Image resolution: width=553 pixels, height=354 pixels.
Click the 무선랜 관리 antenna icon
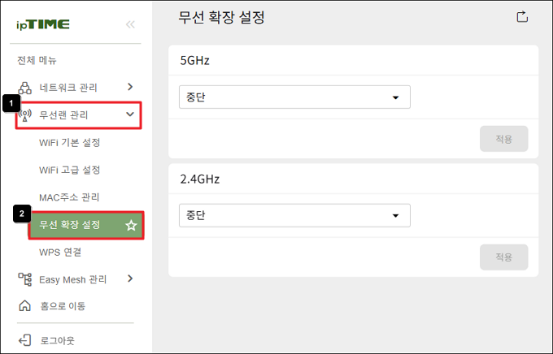click(24, 114)
